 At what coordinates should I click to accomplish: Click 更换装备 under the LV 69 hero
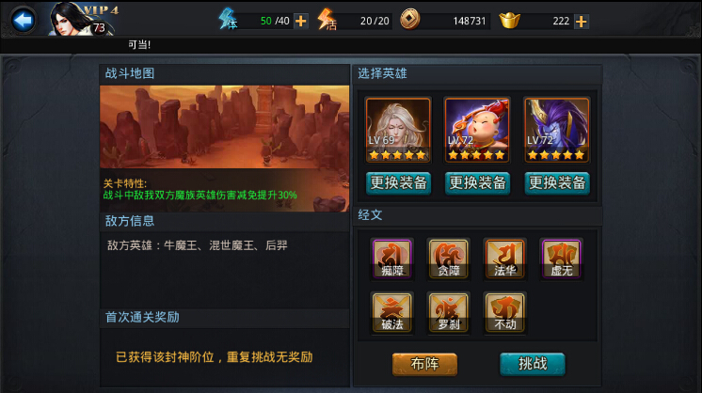(398, 182)
